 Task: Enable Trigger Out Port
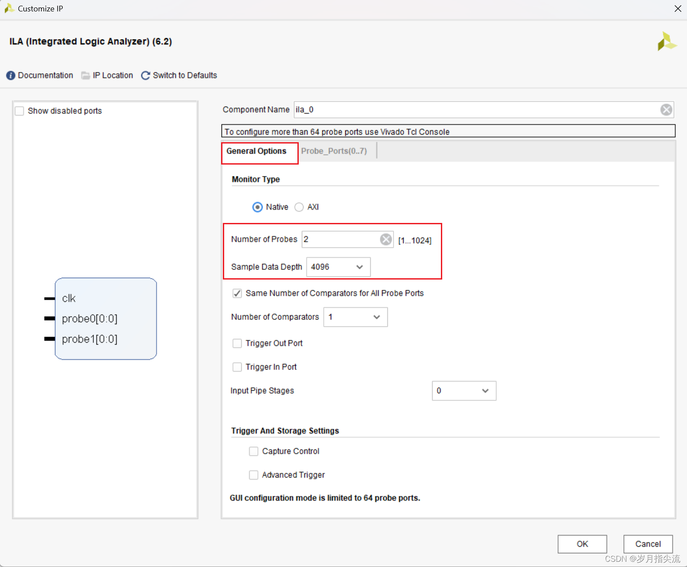click(237, 343)
